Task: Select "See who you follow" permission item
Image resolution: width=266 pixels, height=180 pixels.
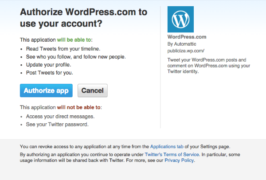Action: pos(75,57)
